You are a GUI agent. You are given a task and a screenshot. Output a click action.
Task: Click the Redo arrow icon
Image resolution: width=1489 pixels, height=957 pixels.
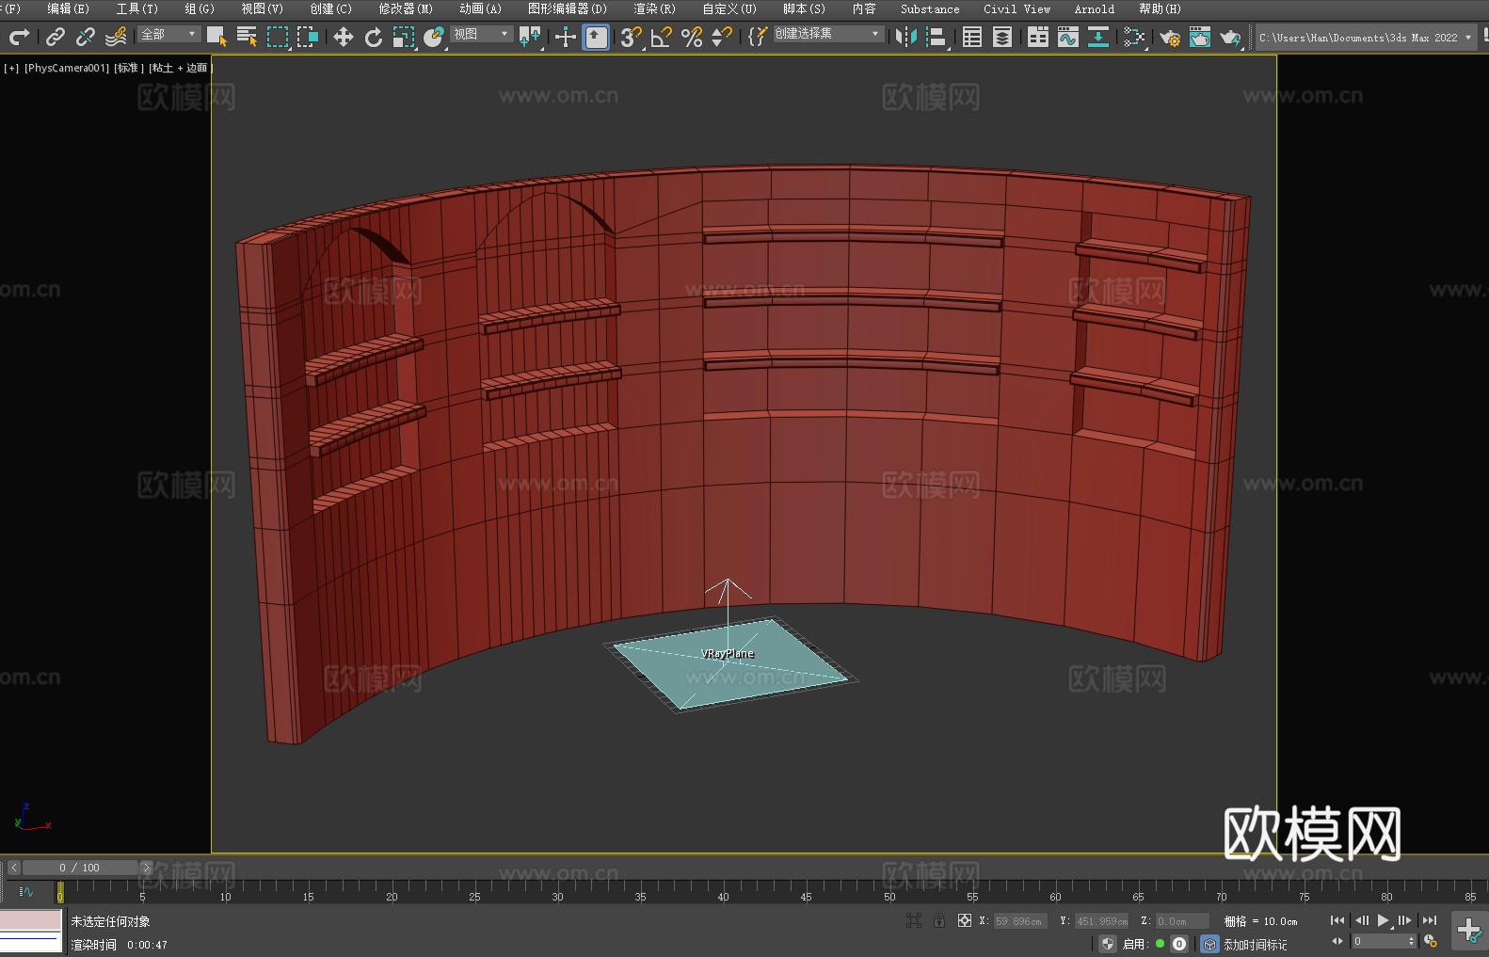point(19,37)
